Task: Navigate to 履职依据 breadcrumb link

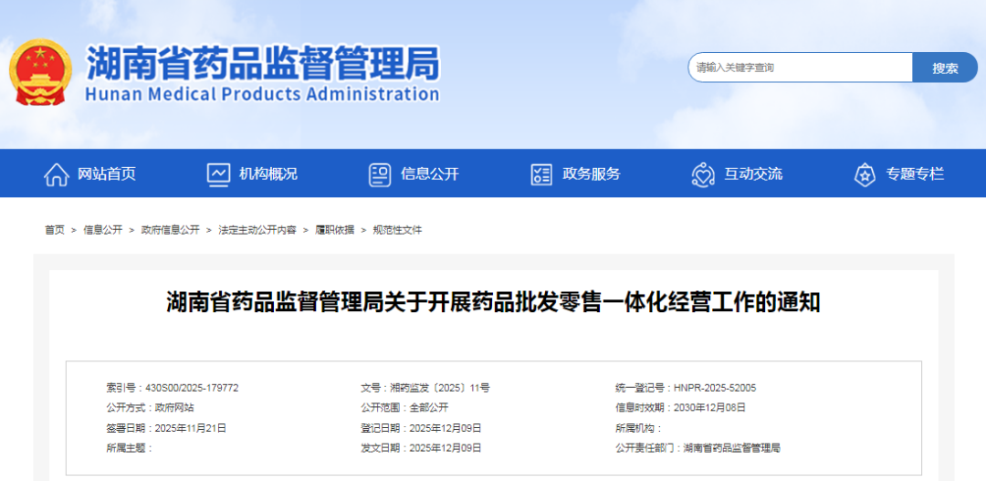Action: coord(335,230)
